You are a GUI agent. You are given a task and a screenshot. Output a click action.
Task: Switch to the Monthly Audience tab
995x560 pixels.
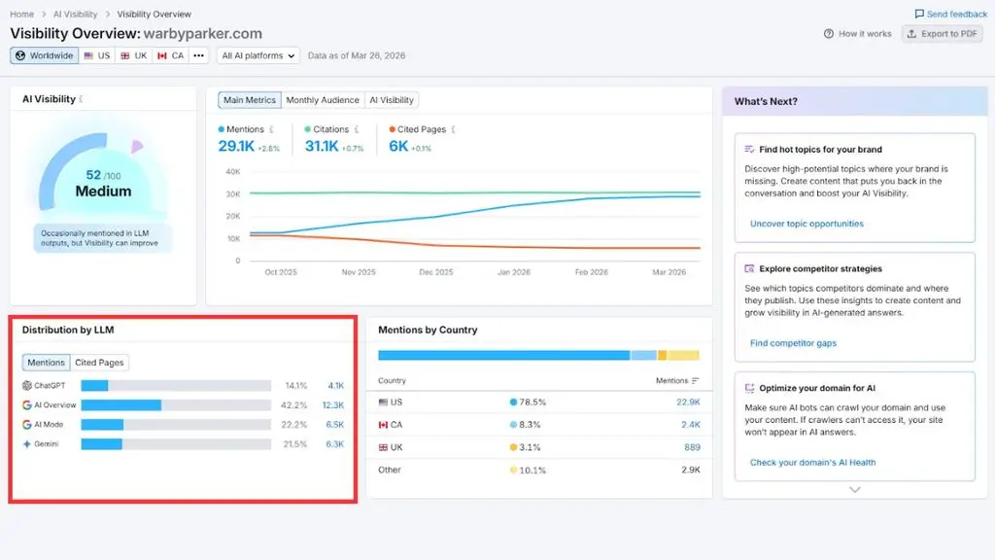(x=323, y=100)
